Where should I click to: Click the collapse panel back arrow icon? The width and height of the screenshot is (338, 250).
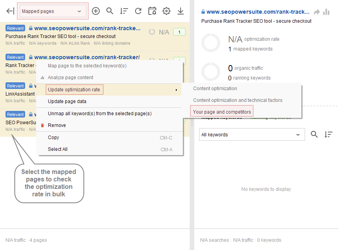coord(10,11)
